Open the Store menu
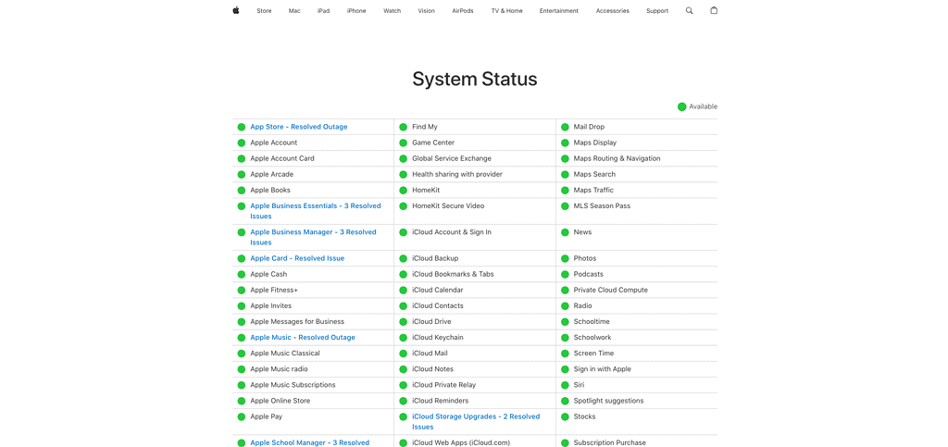948x447 pixels. pos(264,11)
